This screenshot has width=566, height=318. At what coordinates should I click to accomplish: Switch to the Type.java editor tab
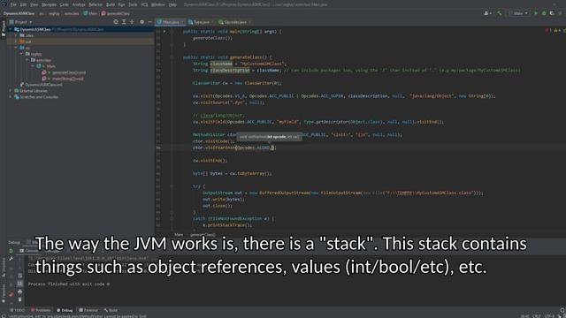(201, 22)
